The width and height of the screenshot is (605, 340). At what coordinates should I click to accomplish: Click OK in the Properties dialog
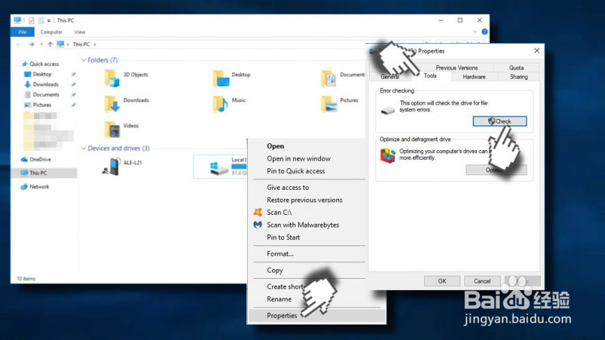(x=442, y=281)
